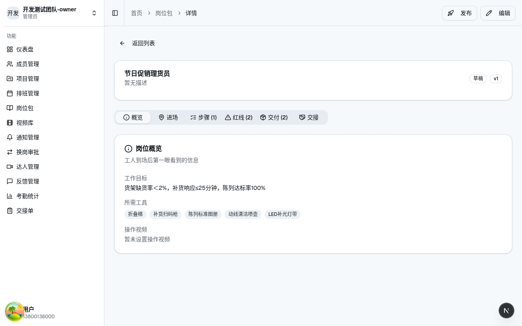Click the 补货扫码枪 tool tag
Viewport: 522px width, 326px height.
166,214
